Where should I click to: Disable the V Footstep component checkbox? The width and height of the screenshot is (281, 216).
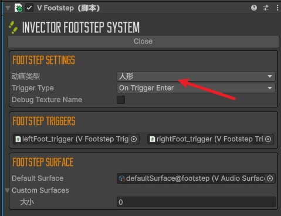[x=29, y=8]
